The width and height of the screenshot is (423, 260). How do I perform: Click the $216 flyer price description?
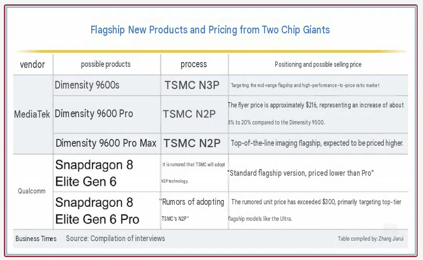[316, 113]
